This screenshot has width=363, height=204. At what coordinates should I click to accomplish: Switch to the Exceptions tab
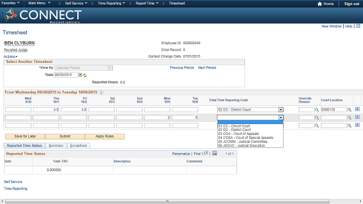coord(78,146)
